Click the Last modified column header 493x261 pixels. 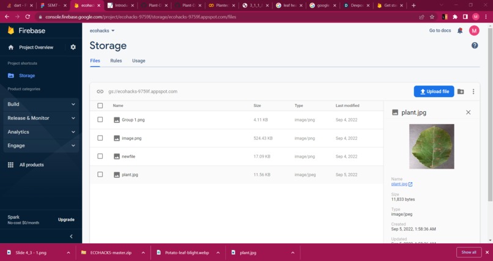pyautogui.click(x=347, y=106)
